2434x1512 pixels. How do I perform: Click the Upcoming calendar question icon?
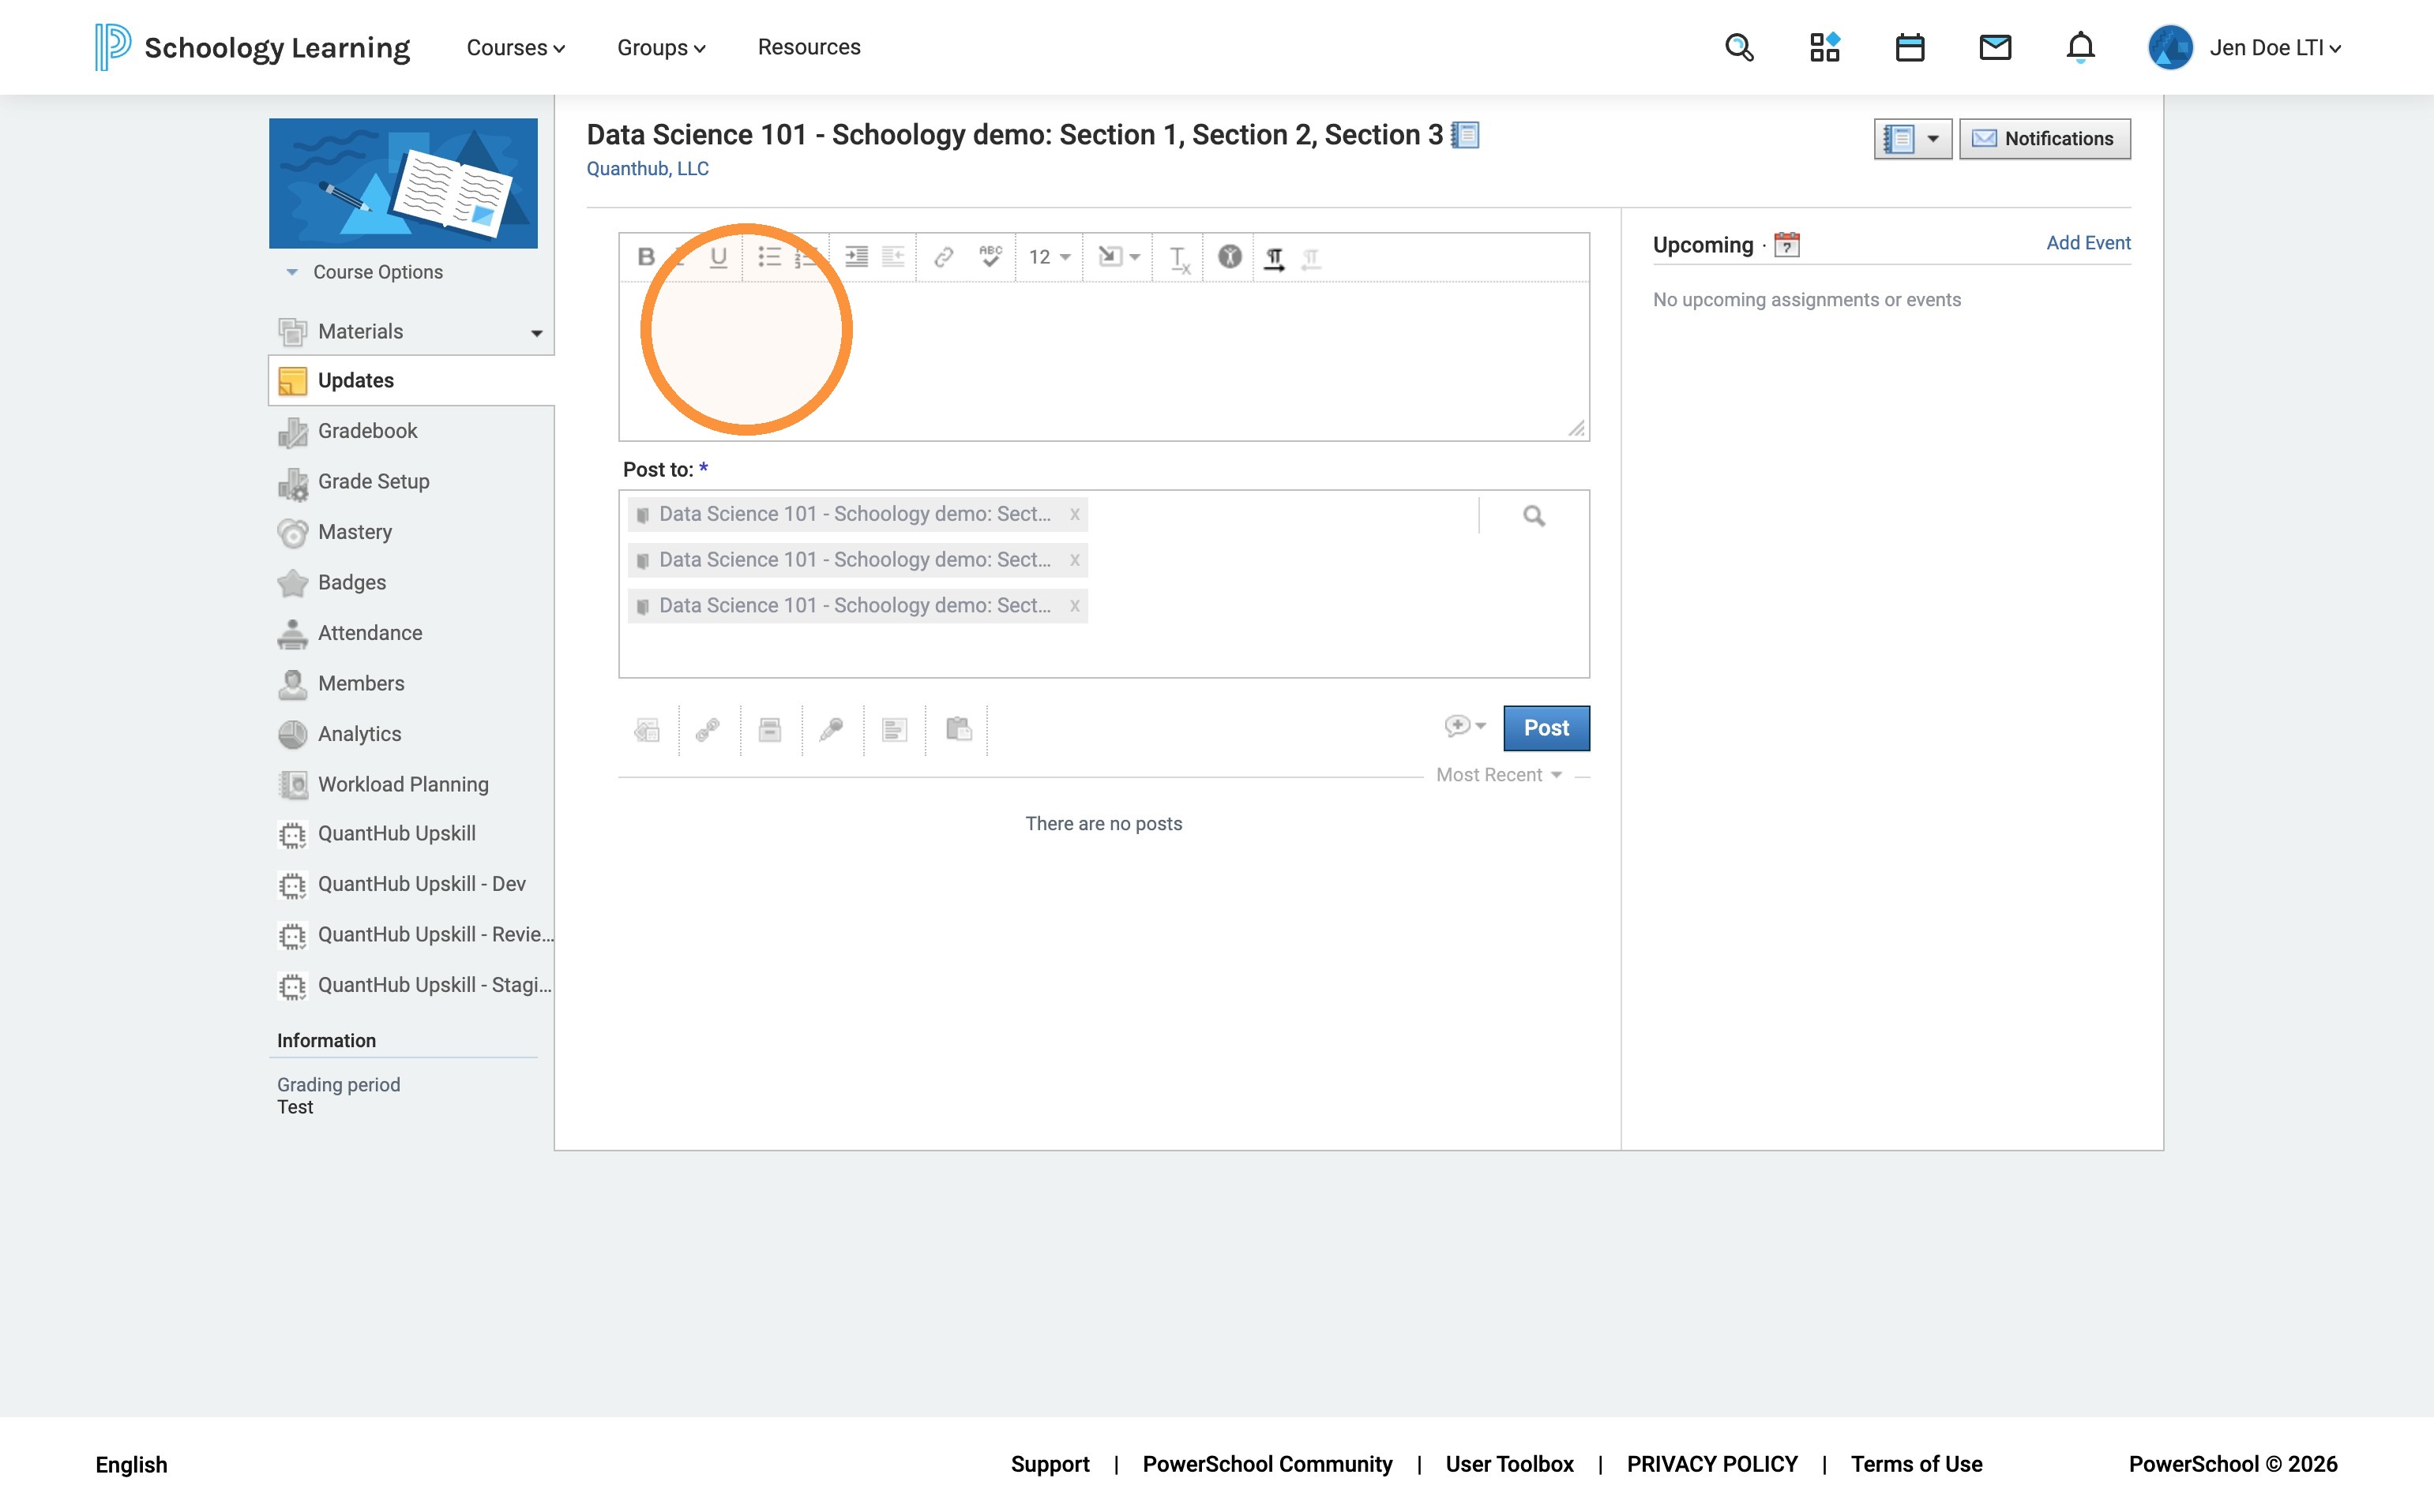click(x=1786, y=245)
